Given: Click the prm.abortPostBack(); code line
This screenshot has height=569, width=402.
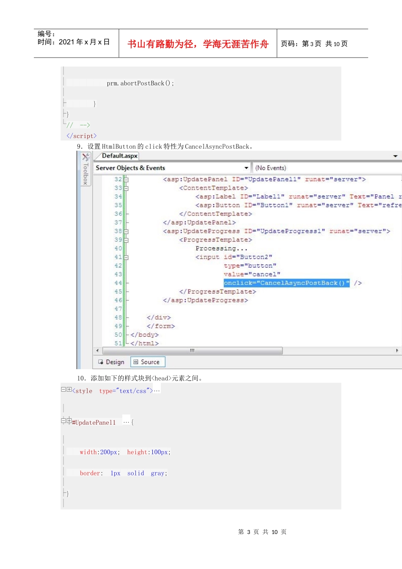Looking at the screenshot, I should 140,83.
